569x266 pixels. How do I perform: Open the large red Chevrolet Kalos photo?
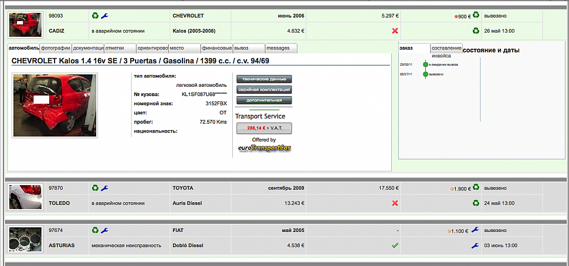[55, 106]
